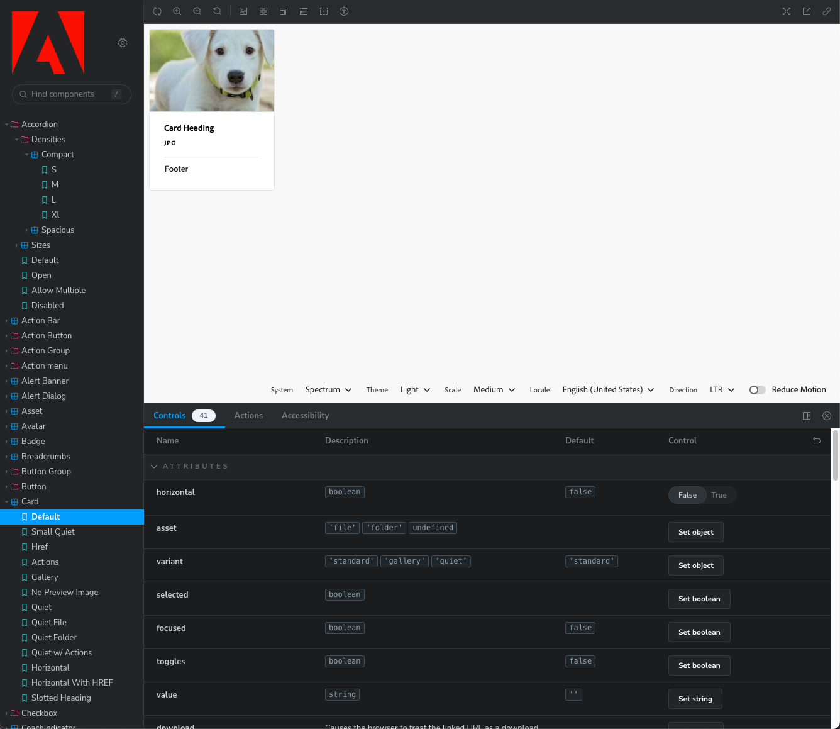Open the Theme dropdown showing Light
The height and width of the screenshot is (729, 840).
[x=415, y=390]
